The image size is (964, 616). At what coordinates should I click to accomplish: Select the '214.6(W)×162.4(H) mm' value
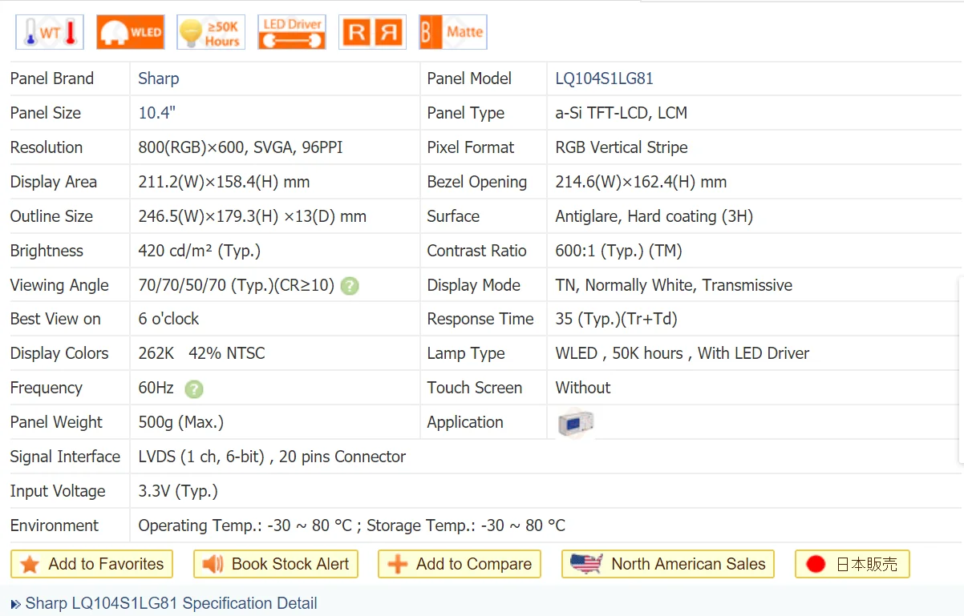(x=642, y=182)
